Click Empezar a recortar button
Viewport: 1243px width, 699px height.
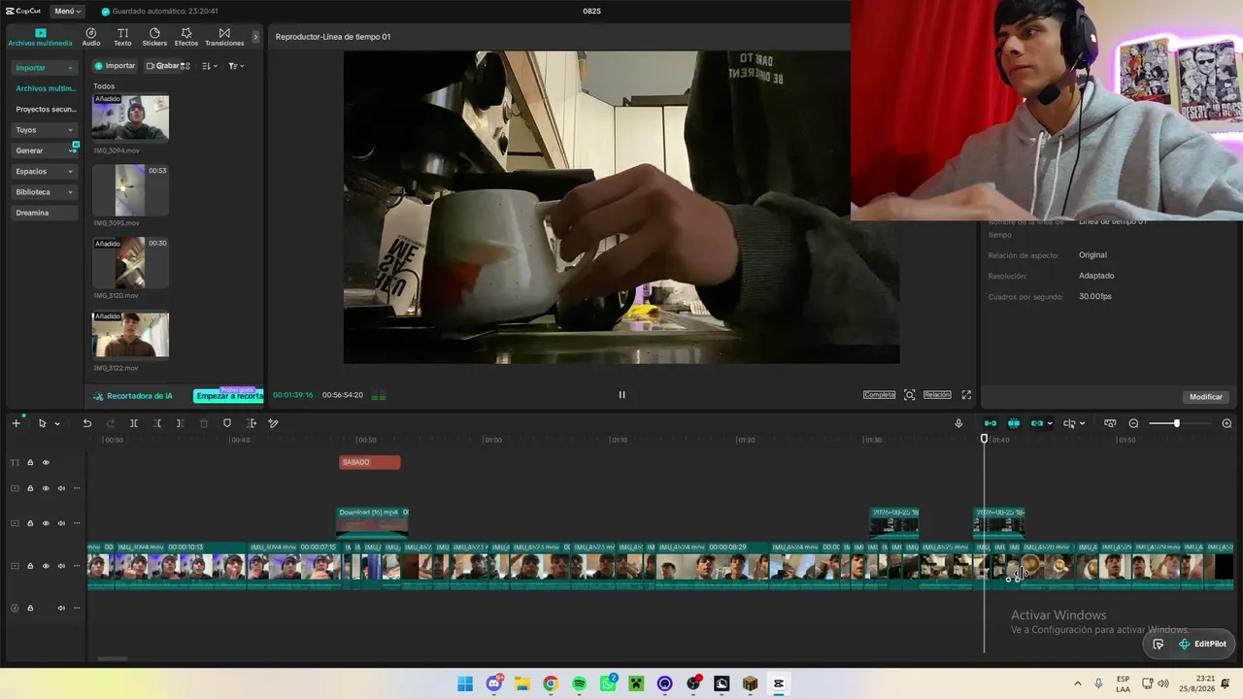[228, 396]
